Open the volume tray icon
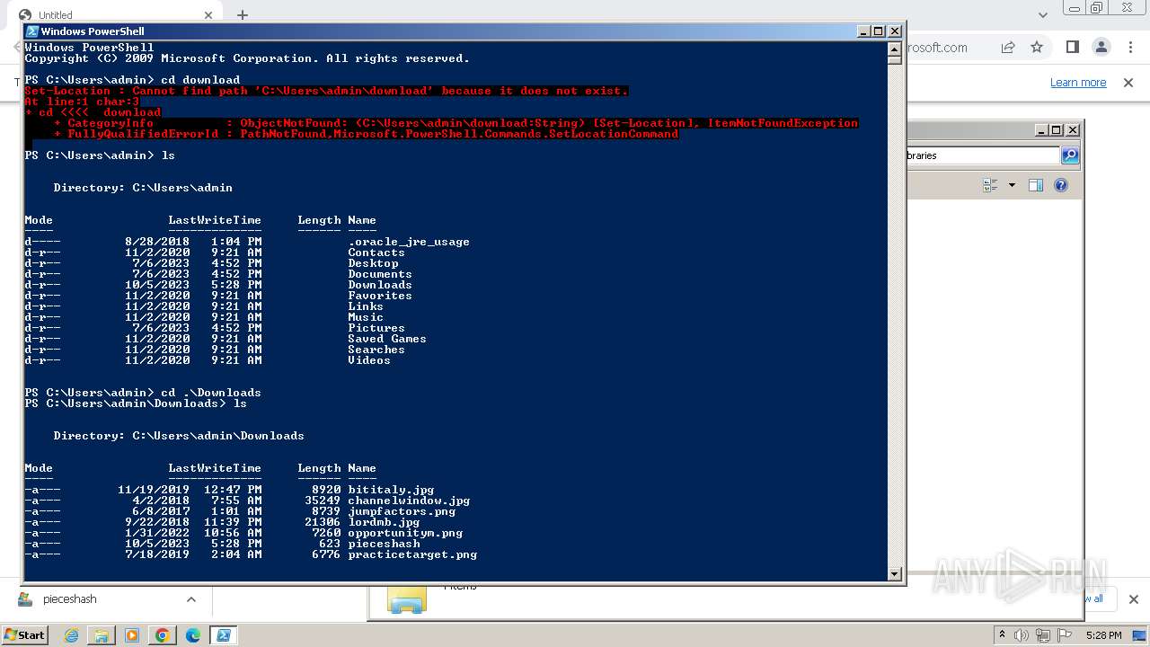1150x647 pixels. 1022,635
